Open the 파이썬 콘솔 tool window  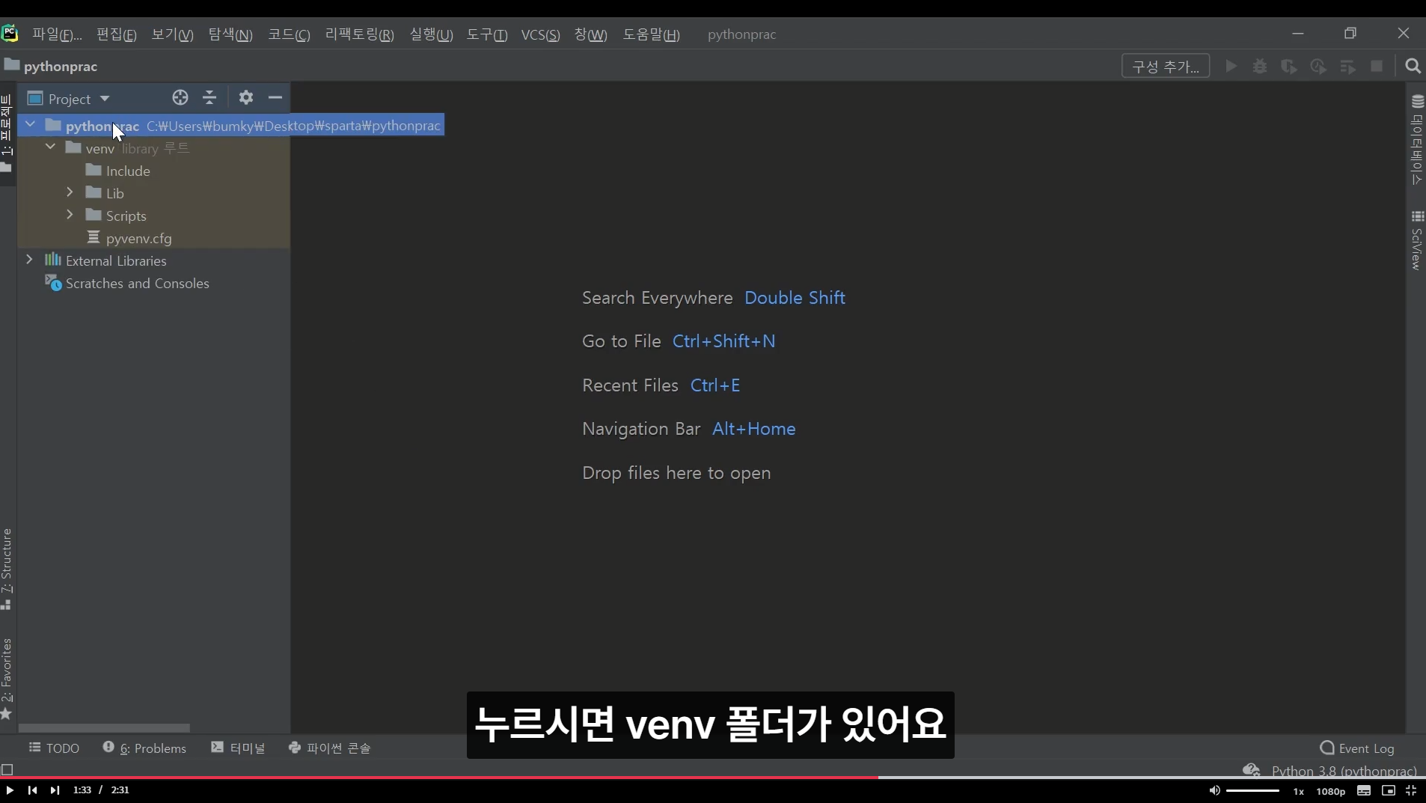(x=329, y=748)
